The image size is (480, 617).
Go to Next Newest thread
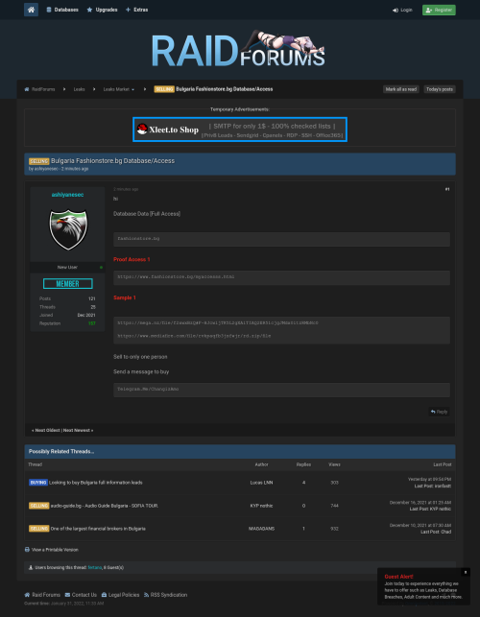(x=78, y=430)
